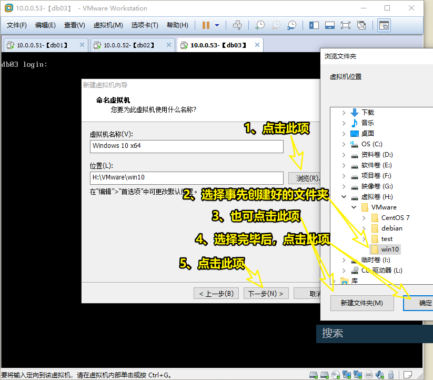Open the 文件(F) menu
Viewport: 433px width, 380px height.
[16, 25]
